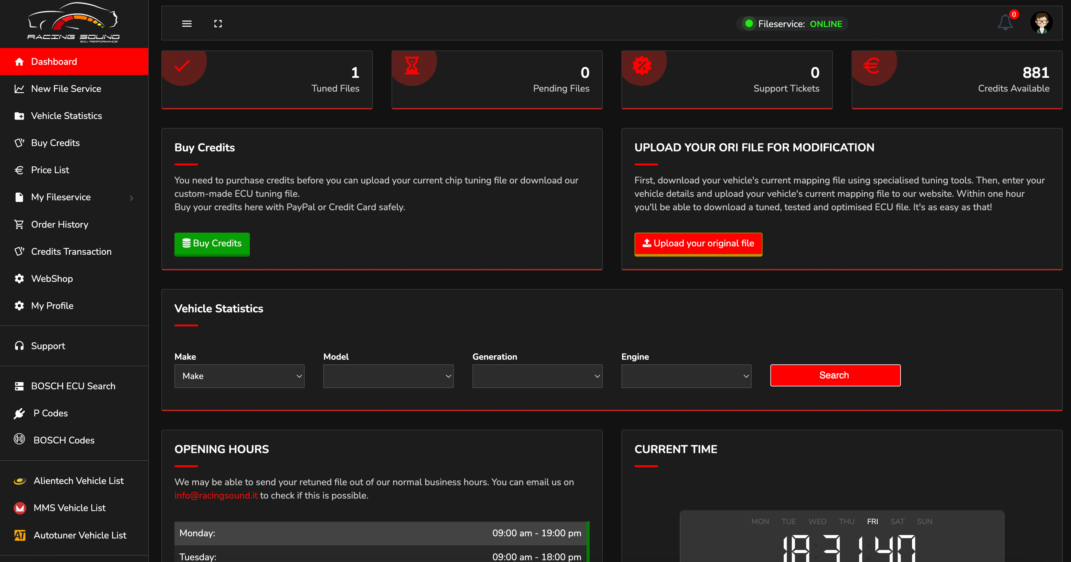Click the info@racingsound.it email link

tap(216, 495)
